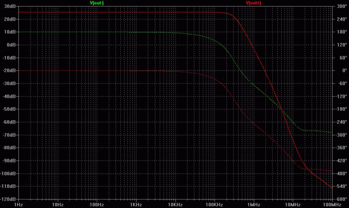Select the 300° phase axis label
349x208 pixels.
point(342,6)
